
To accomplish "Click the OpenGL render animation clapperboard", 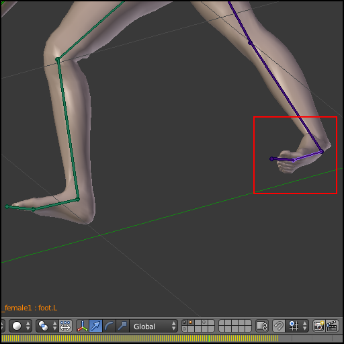I will pyautogui.click(x=332, y=326).
